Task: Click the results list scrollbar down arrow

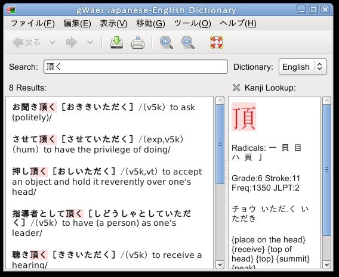Action: click(220, 264)
